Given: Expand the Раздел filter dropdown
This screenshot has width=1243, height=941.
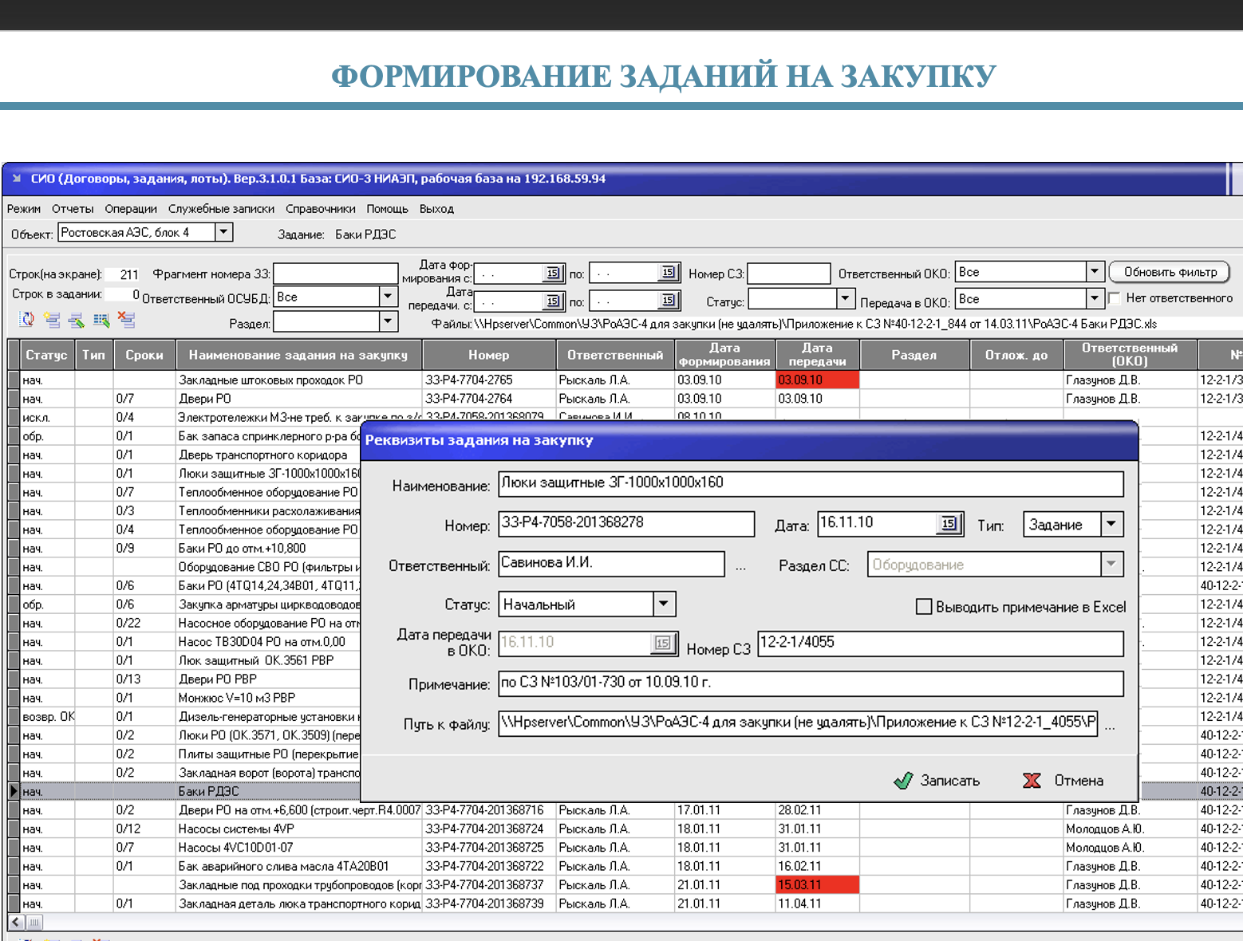Looking at the screenshot, I should coord(389,321).
